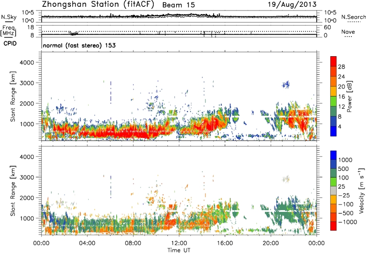Screen dimensions: 366x253
Task: Pick the brightest red segment above 28 dB
Action: (x=334, y=61)
